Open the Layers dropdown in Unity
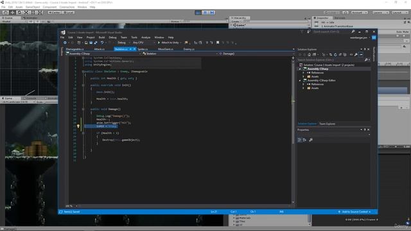Viewport: 411px width, 231px height. [380, 12]
